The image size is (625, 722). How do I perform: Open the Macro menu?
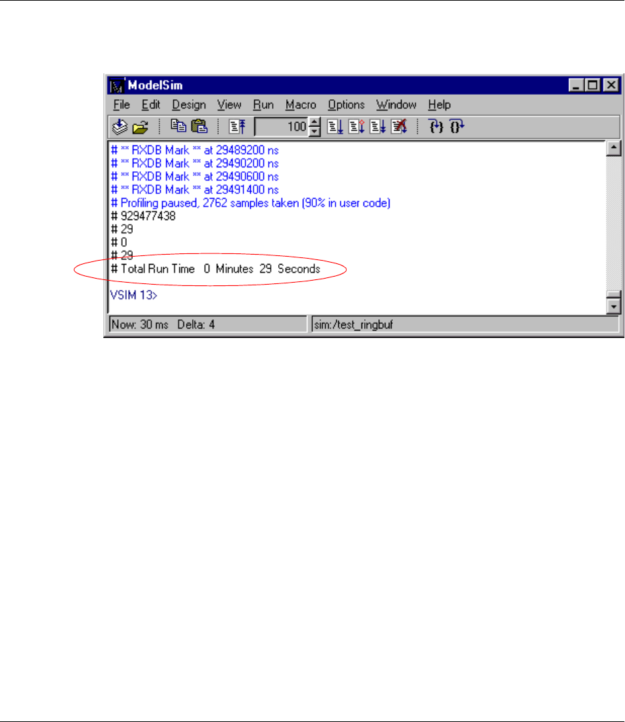pyautogui.click(x=301, y=105)
